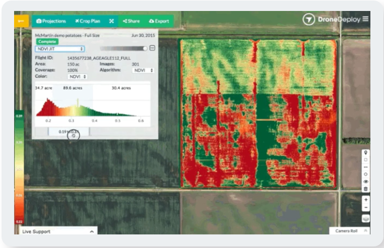384x248 pixels.
Task: Zoom in on the map
Action: pyautogui.click(x=365, y=199)
